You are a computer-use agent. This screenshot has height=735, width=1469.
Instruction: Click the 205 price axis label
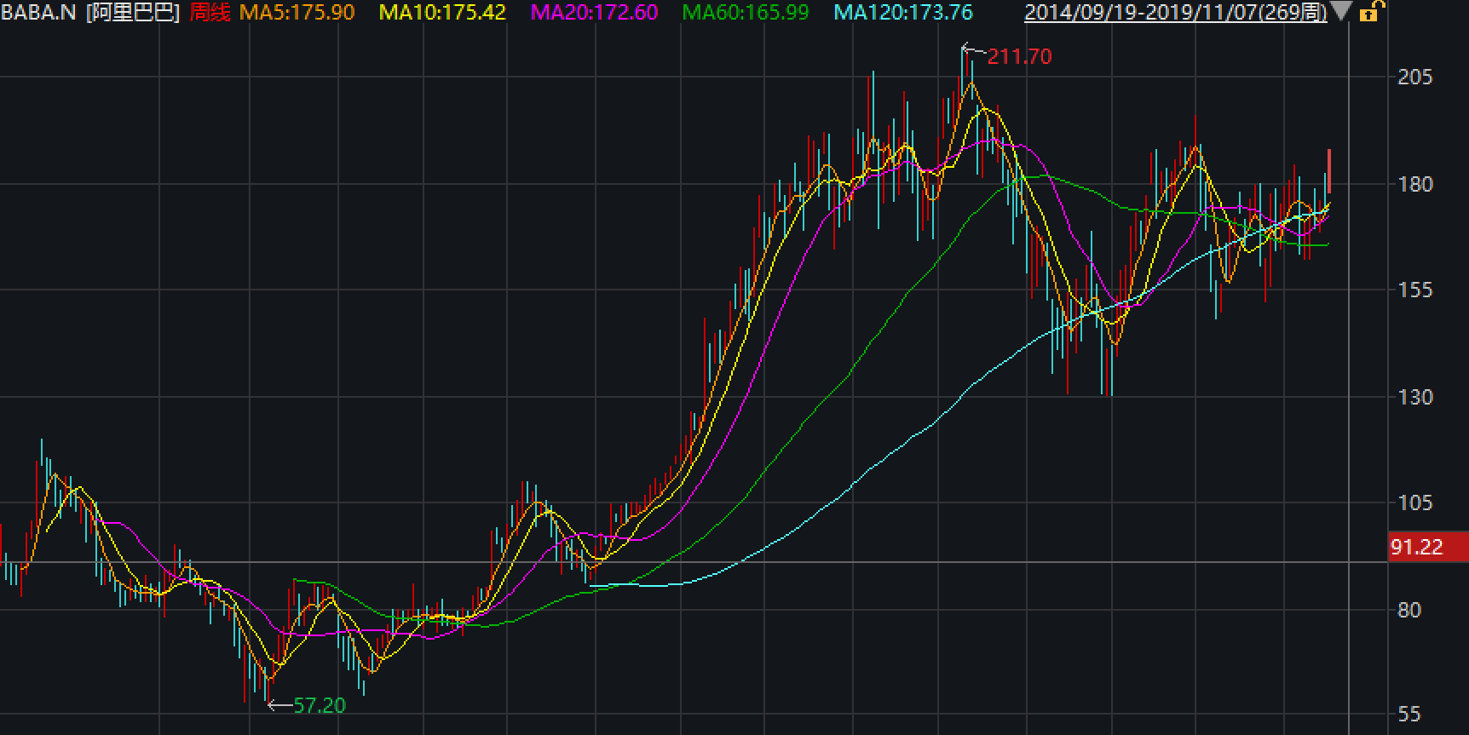pos(1415,78)
